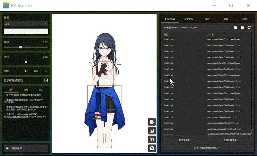Select w-normal-tilthead0305.motion3.json

(x=224, y=57)
